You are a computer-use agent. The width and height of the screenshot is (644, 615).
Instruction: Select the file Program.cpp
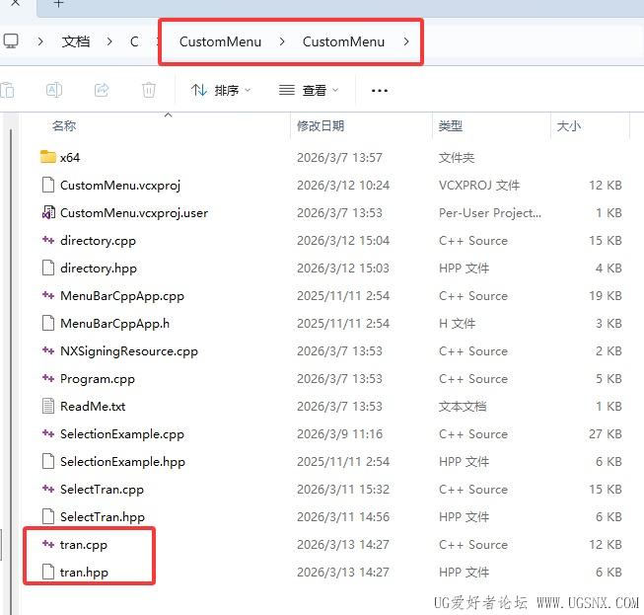tap(98, 379)
